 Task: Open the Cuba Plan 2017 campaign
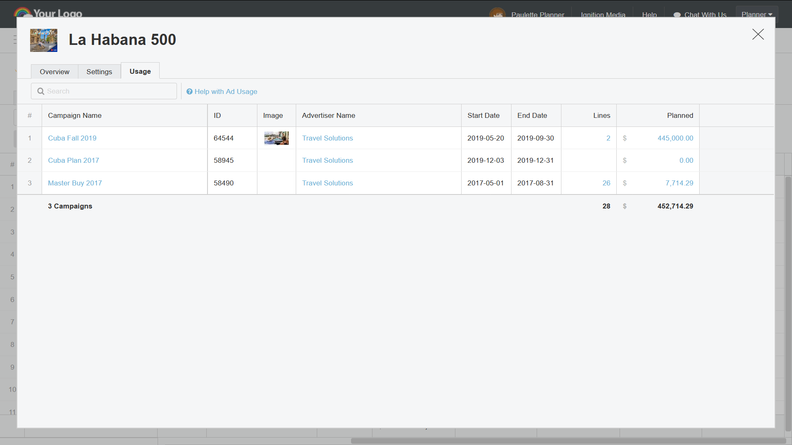(73, 160)
